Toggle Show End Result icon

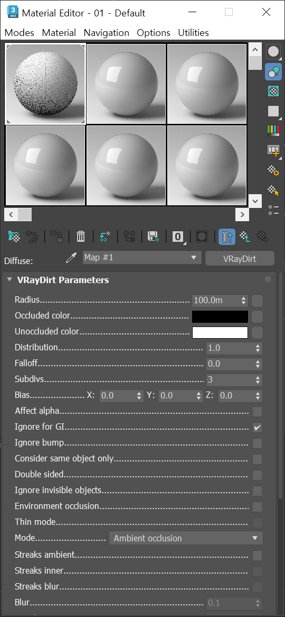227,237
